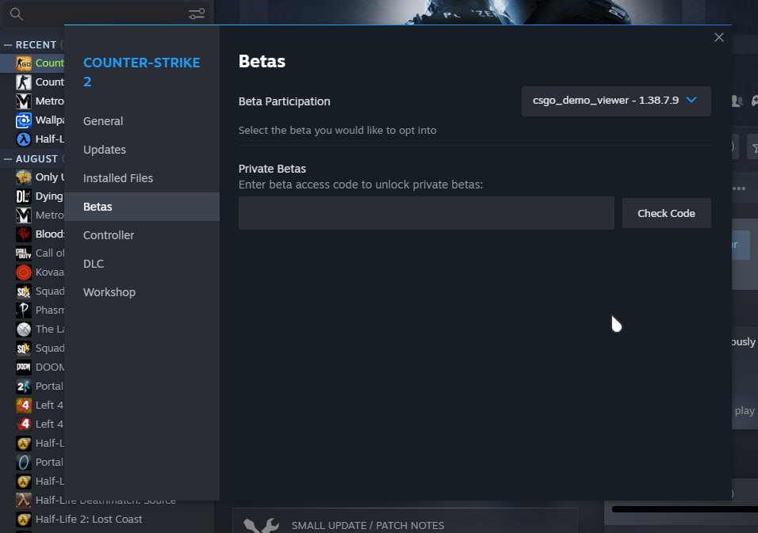Click the red Blood game icon
Image resolution: width=758 pixels, height=533 pixels.
click(x=23, y=234)
